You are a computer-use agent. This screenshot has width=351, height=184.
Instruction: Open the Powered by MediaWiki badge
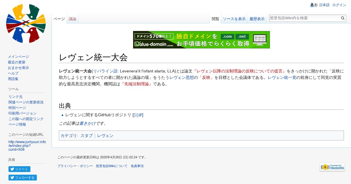point(332,167)
